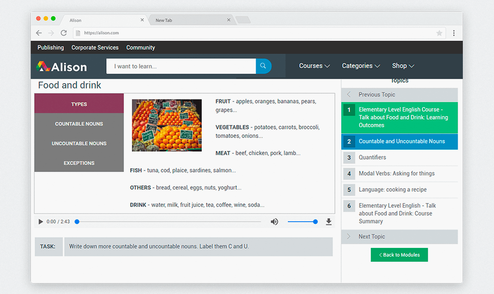Expand the Categories dropdown
Image resolution: width=494 pixels, height=294 pixels.
(x=361, y=66)
